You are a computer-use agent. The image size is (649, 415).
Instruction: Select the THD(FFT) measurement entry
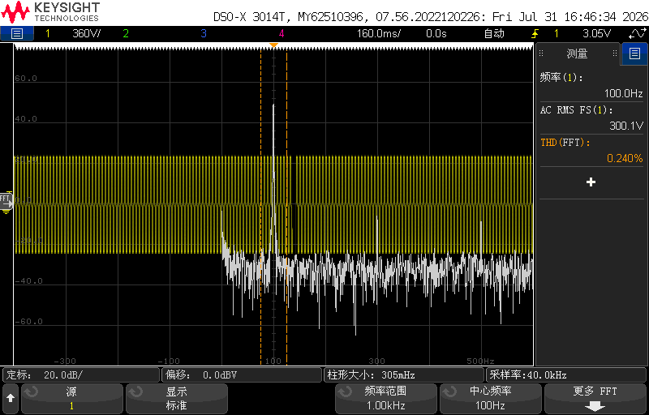[x=592, y=150]
